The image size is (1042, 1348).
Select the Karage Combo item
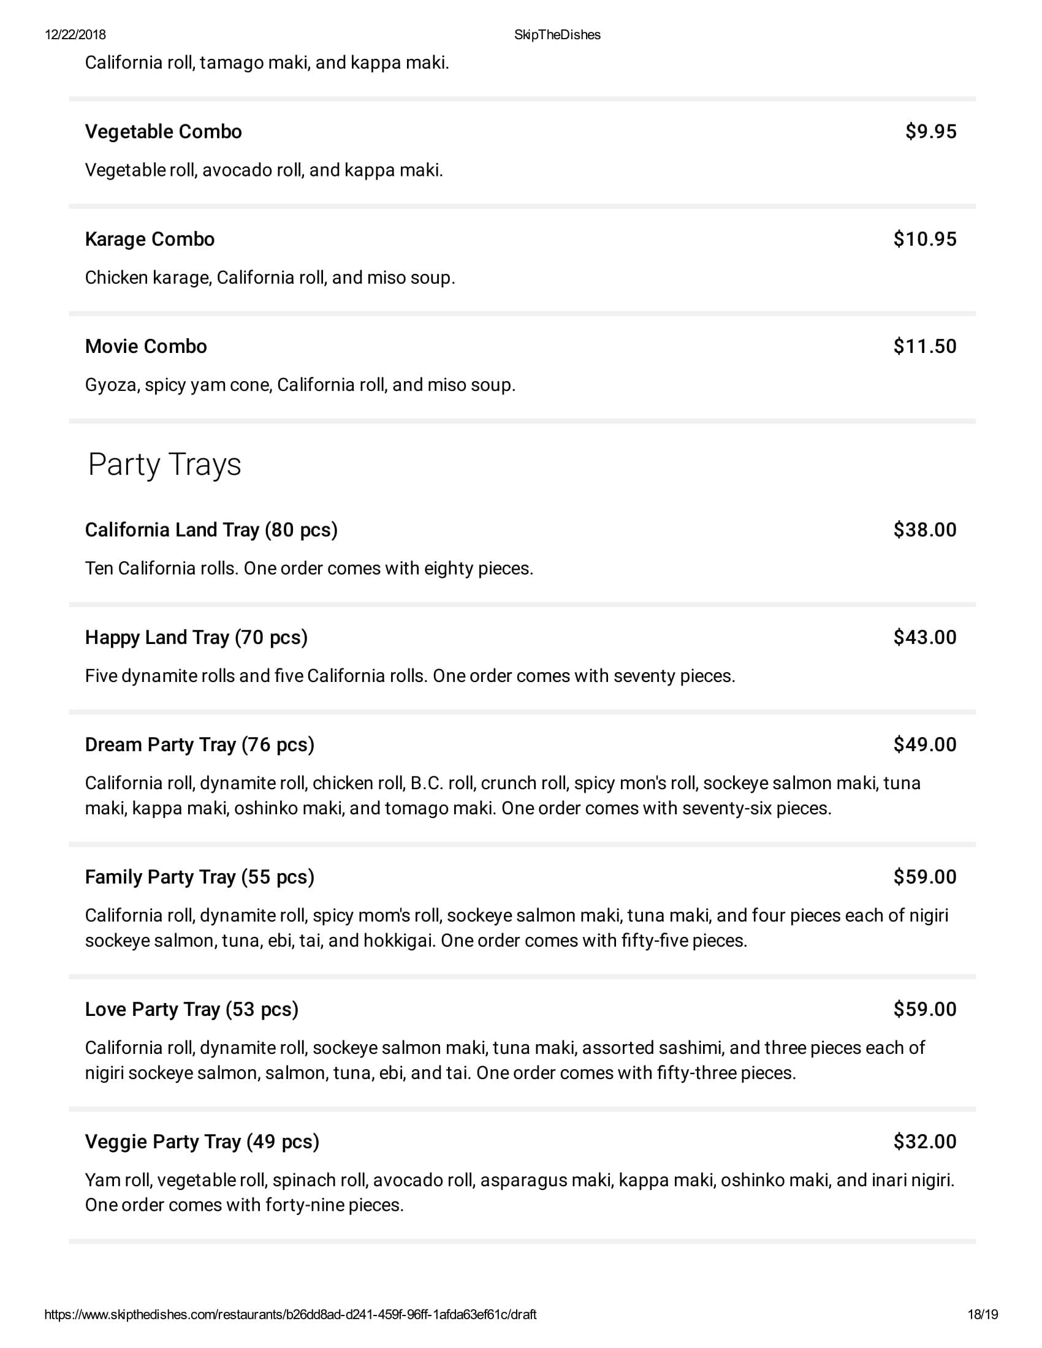point(150,239)
